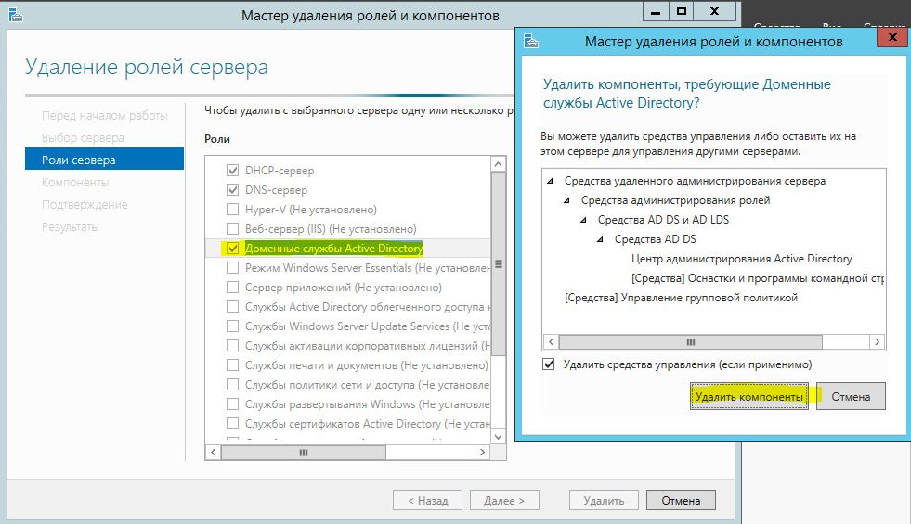This screenshot has width=911, height=524.
Task: Click dialog tree scroll left arrow
Action: 550,342
